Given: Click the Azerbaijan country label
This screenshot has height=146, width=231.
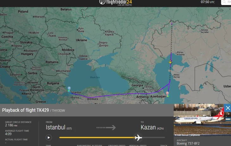Looking at the screenshot, I should pos(158,96).
